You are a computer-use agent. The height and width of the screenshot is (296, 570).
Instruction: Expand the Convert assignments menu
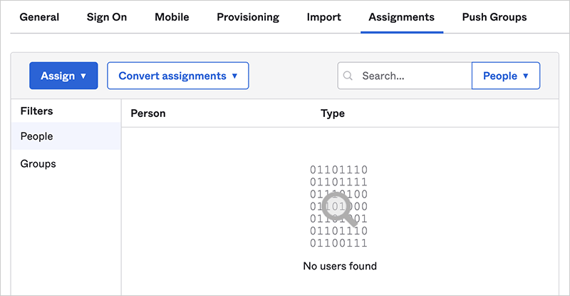(x=177, y=76)
